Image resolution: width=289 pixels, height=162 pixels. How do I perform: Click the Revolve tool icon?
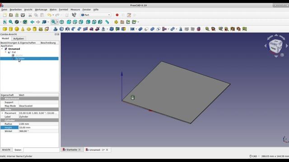point(61,29)
